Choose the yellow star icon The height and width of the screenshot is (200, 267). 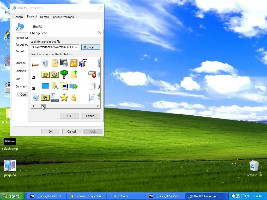64,97
